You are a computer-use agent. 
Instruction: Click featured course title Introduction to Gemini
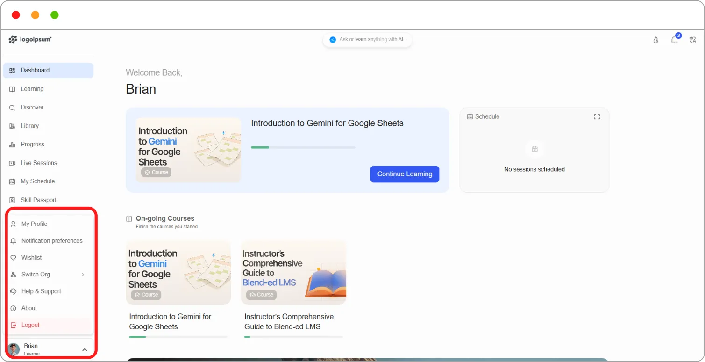click(x=327, y=123)
